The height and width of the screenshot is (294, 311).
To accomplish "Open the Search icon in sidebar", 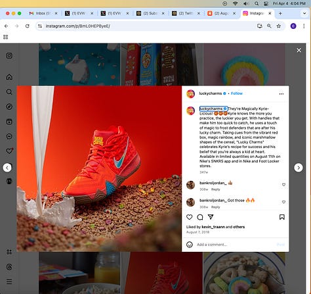I will click(x=9, y=91).
